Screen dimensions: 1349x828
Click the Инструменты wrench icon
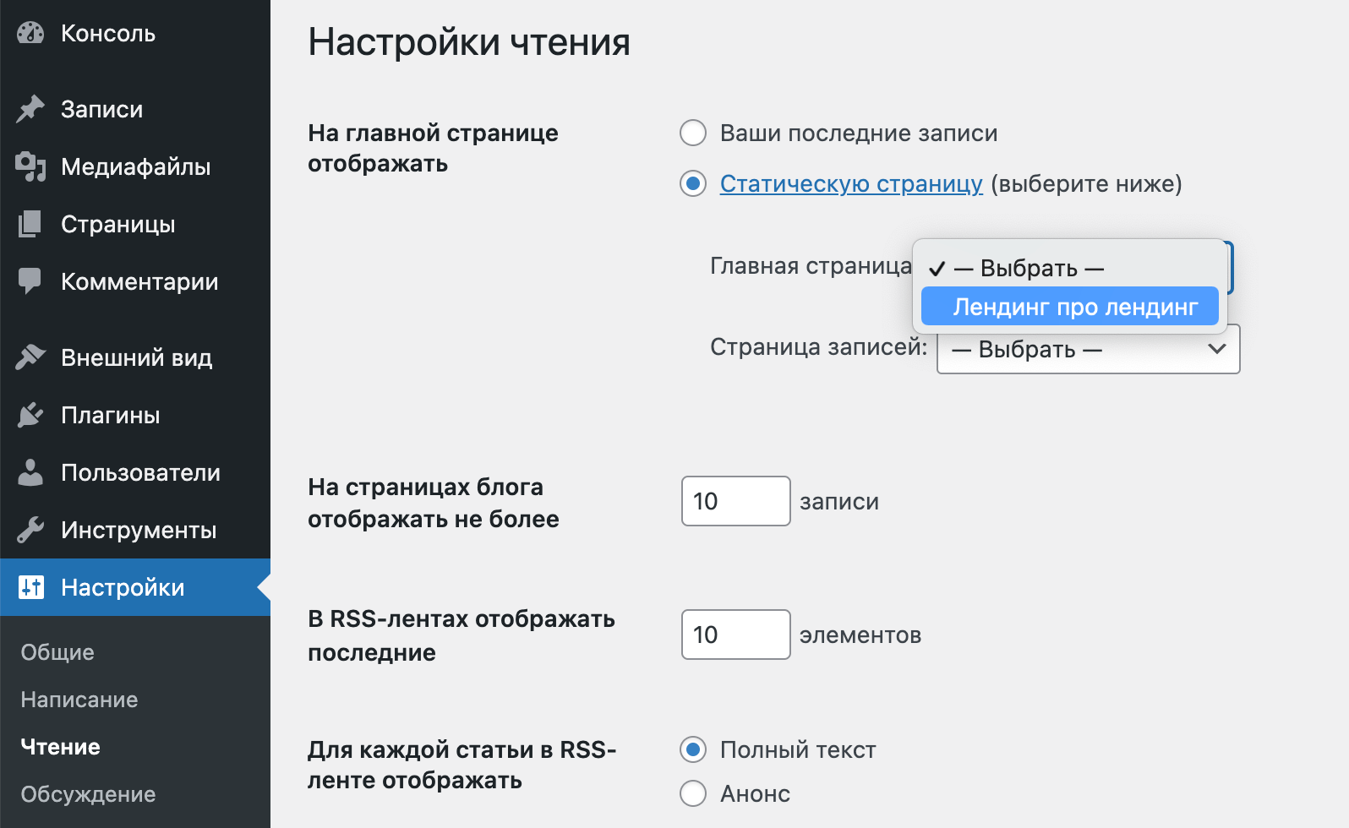tap(30, 530)
